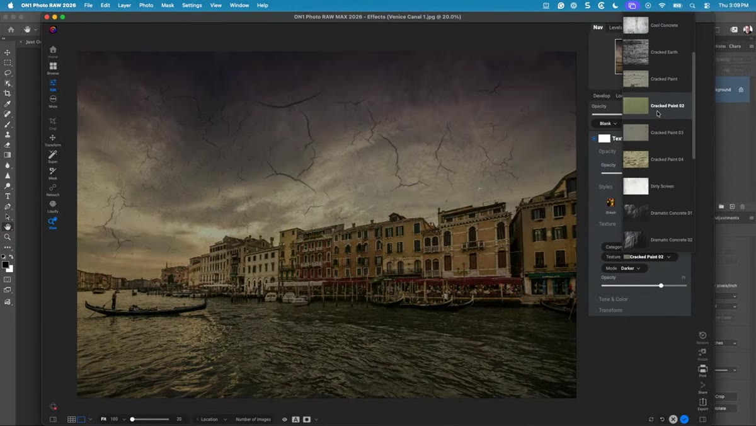Image resolution: width=756 pixels, height=426 pixels.
Task: Toggle the Texture filter on/off circle
Action: pyautogui.click(x=593, y=138)
